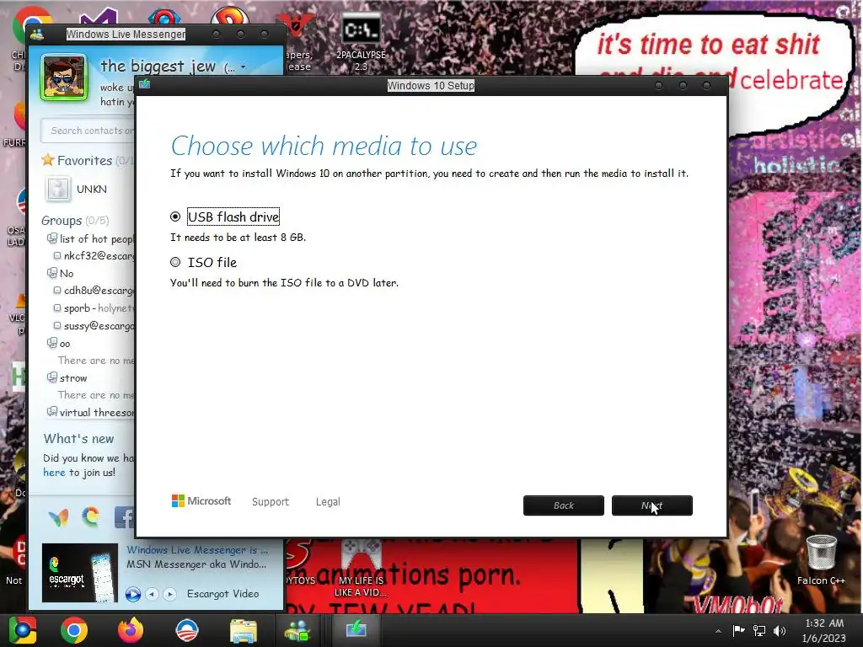
Task: Click the Escargot swirl icon in Messenger
Action: [91, 516]
